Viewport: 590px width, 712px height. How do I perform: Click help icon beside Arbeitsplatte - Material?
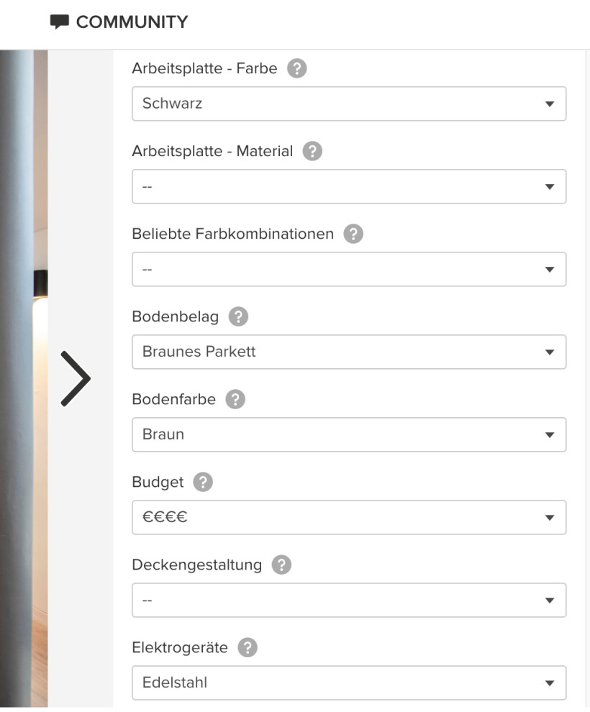312,152
